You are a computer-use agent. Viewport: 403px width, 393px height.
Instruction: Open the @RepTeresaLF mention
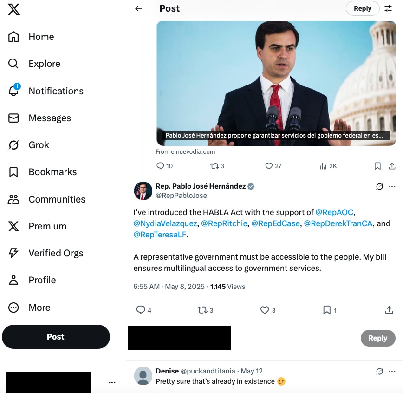point(160,235)
